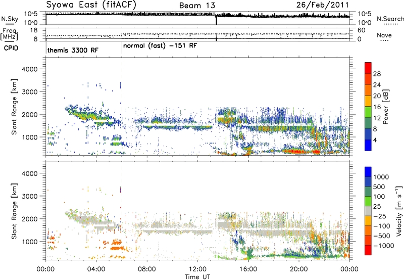Click the '18' frequency axis tick
Screen dimensions: 404x280
pos(33,30)
